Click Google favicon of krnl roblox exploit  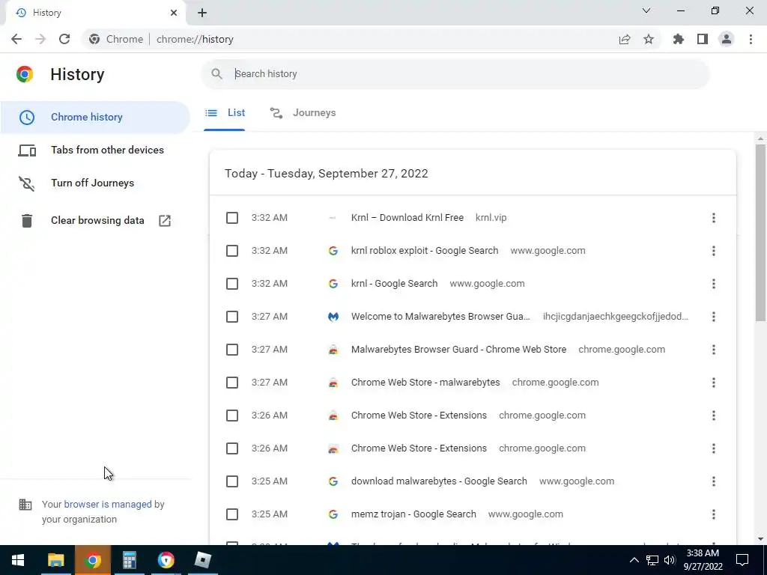pyautogui.click(x=333, y=251)
